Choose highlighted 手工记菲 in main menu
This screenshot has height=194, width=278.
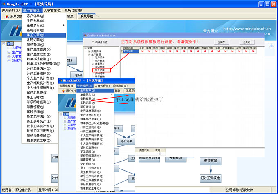[x=44, y=35]
